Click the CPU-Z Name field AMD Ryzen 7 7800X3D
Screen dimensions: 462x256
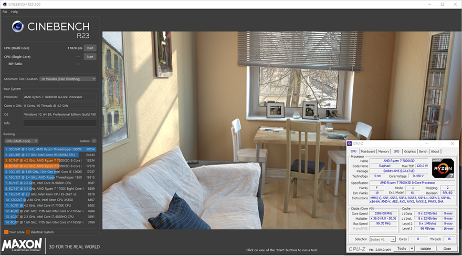click(399, 161)
